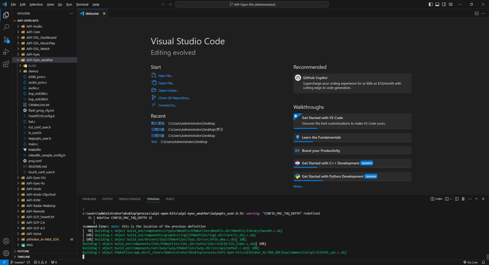The width and height of the screenshot is (489, 265).
Task: Open terminal panel more actions ellipsis
Action: [x=470, y=199]
